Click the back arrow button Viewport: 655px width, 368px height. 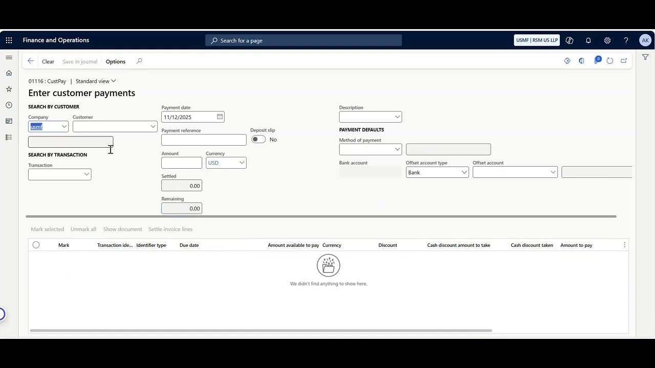coord(31,61)
